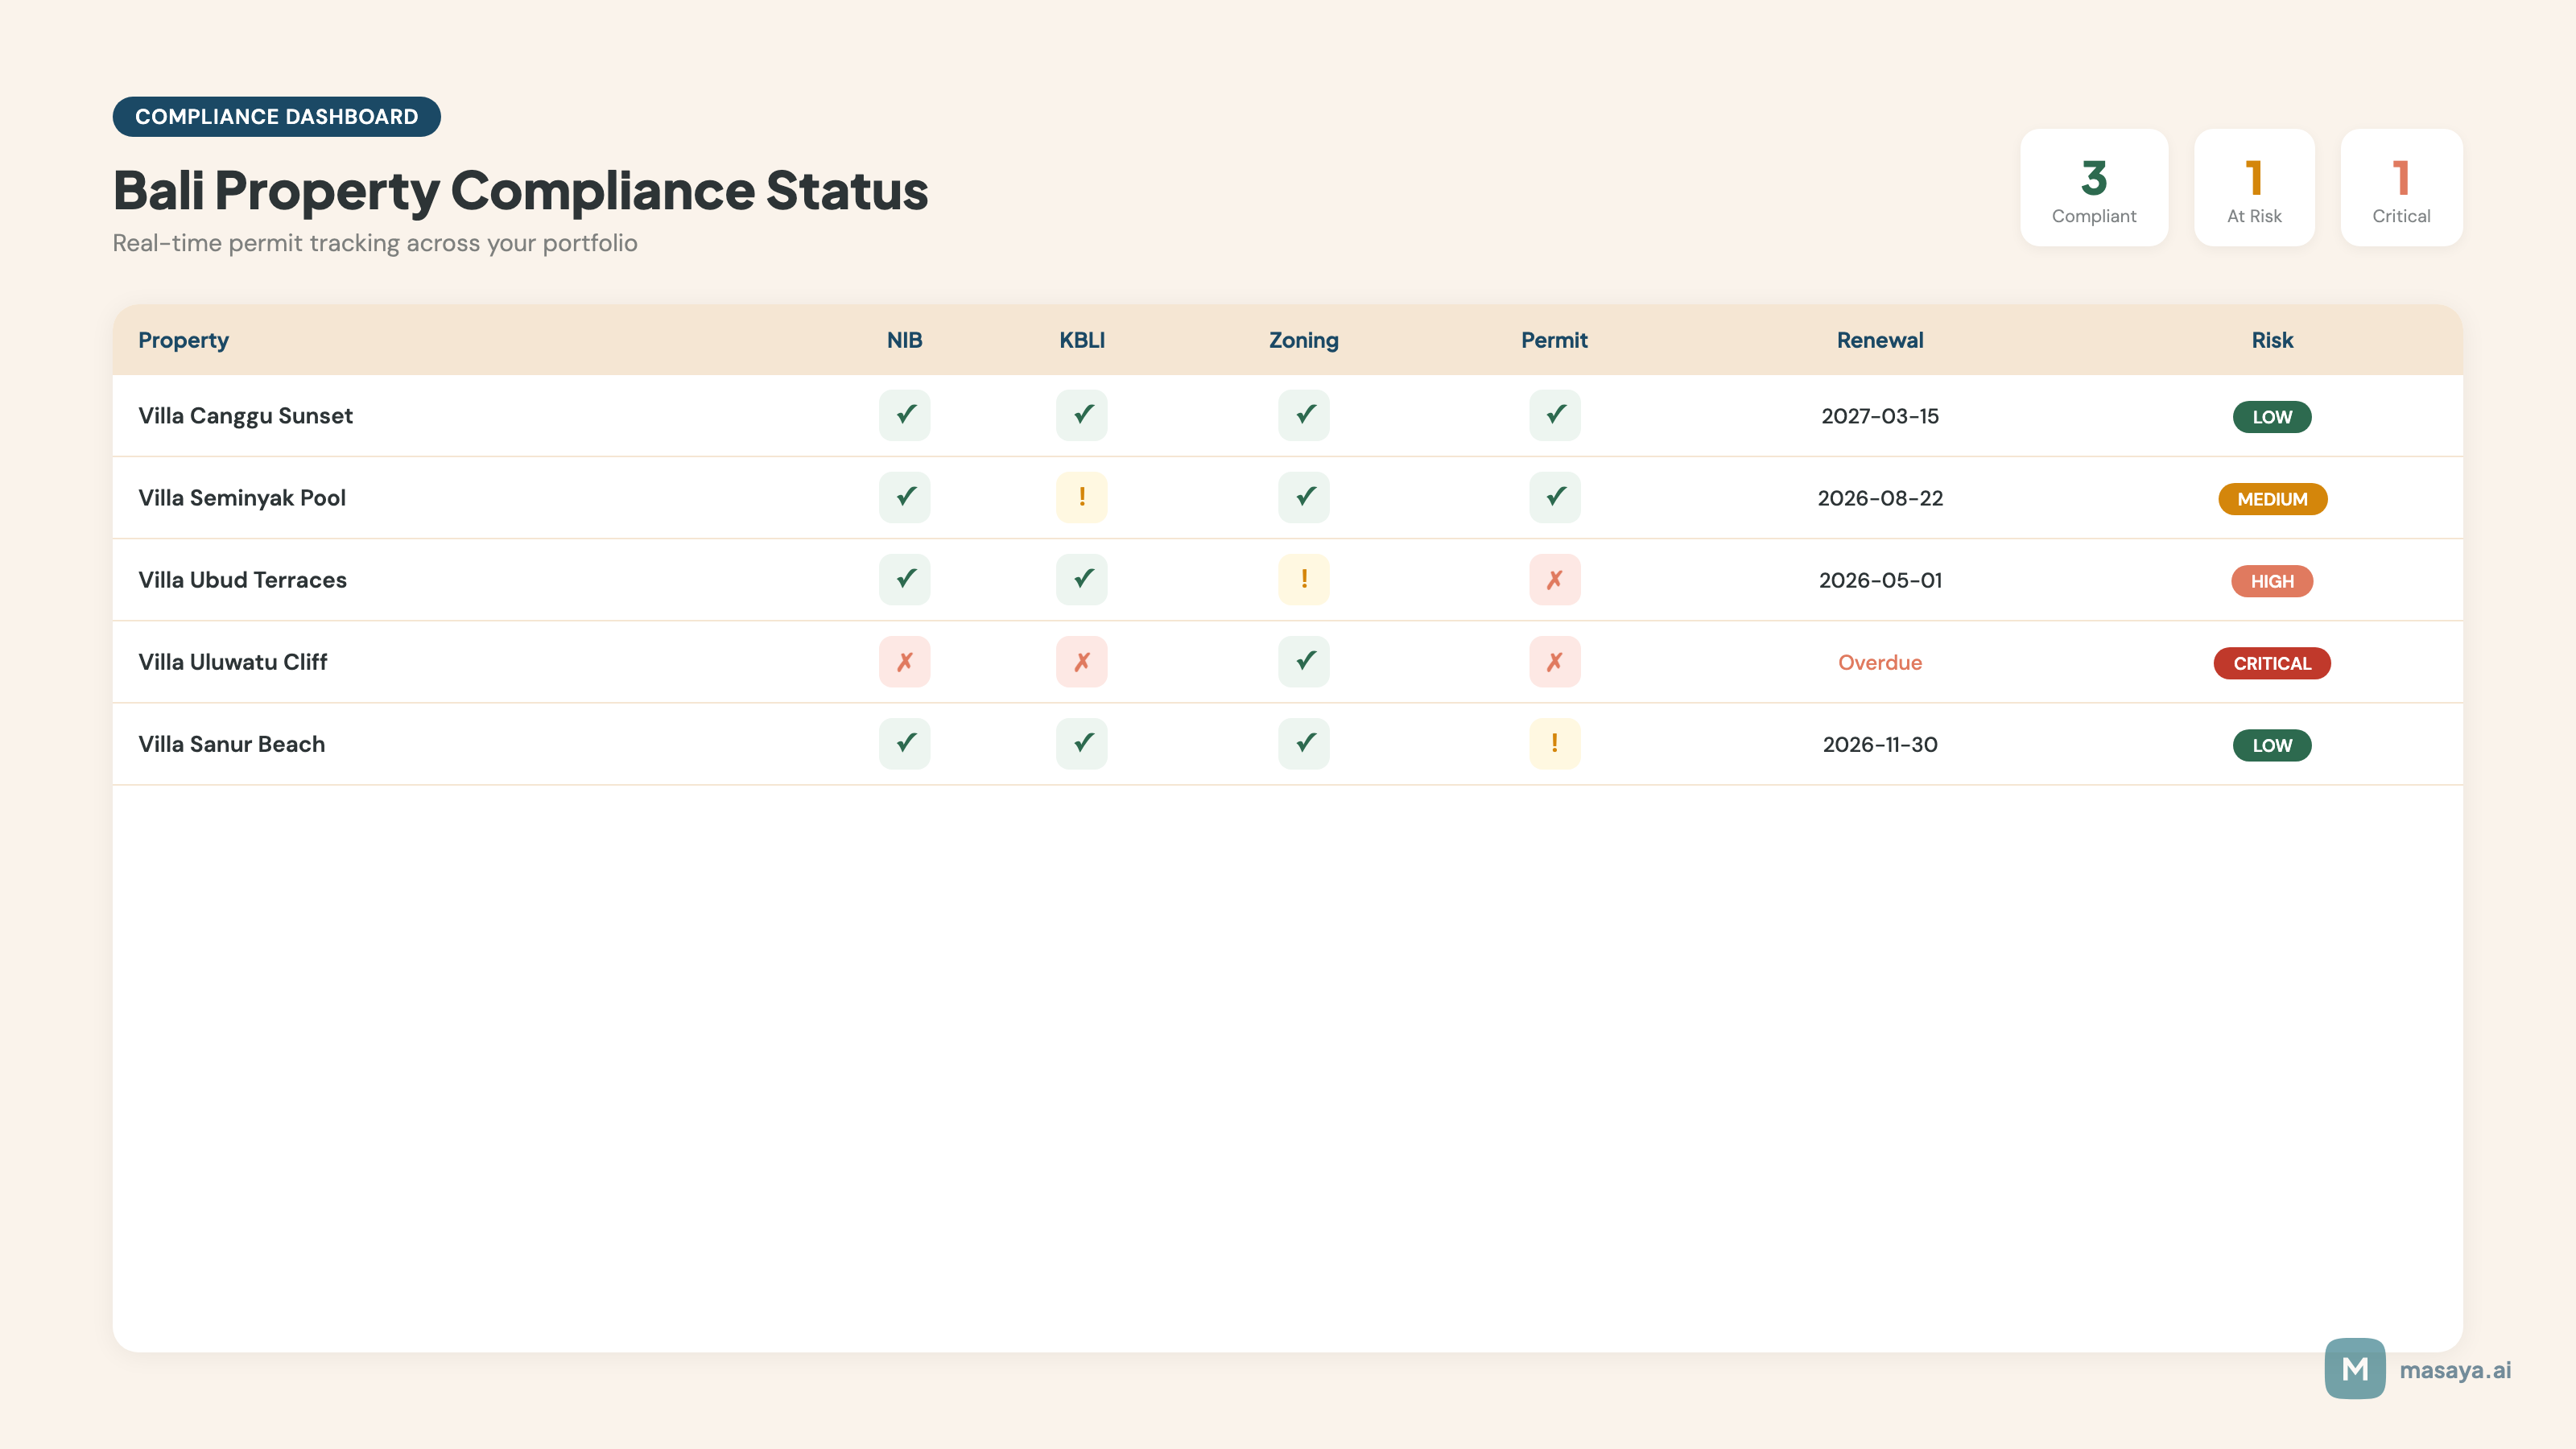
Task: Select the Renewal column header
Action: coord(1880,340)
